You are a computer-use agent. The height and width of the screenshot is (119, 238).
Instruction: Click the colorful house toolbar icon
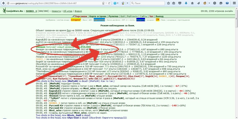(123, 3)
